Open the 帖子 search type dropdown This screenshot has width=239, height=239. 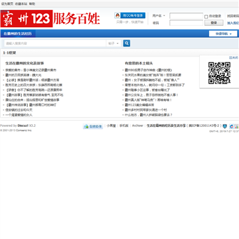click(114, 43)
